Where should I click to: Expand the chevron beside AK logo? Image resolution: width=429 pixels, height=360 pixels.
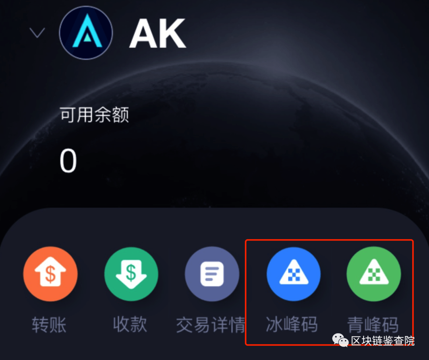tap(37, 33)
